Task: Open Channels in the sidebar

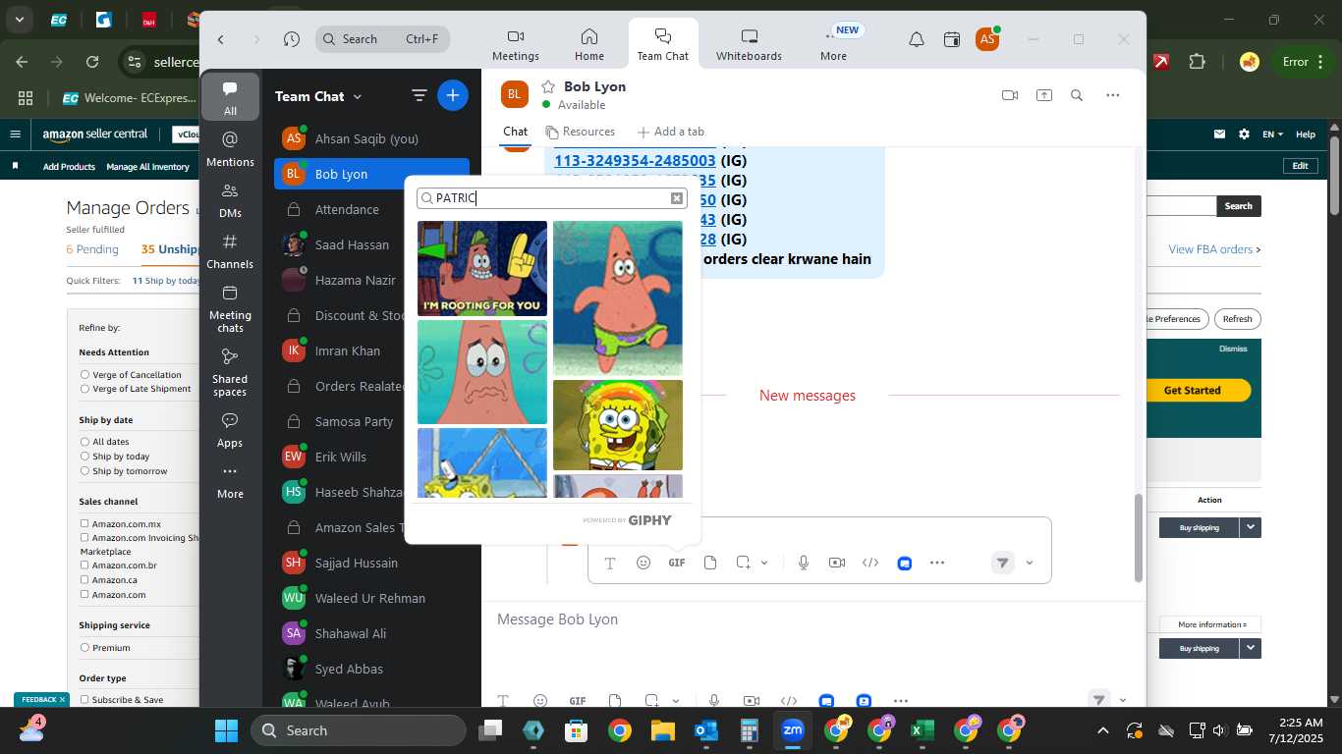Action: click(230, 251)
